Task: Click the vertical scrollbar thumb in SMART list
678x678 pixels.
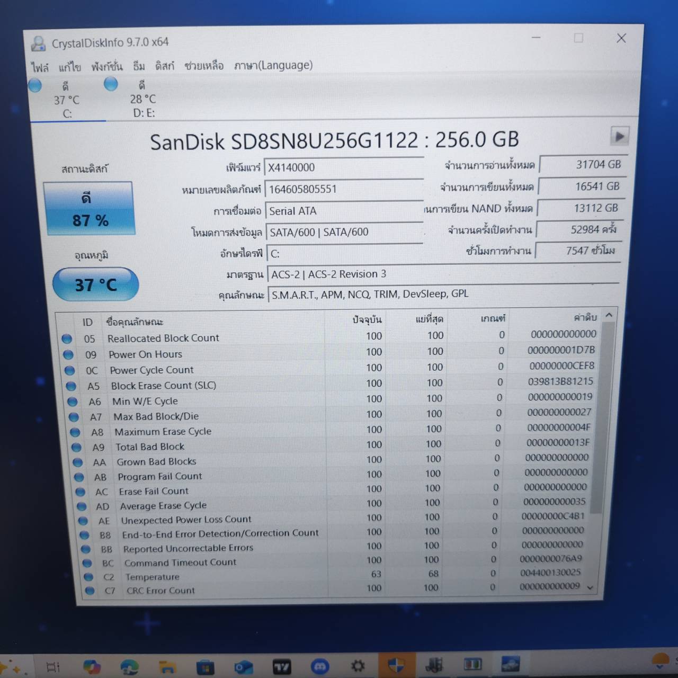Action: (x=602, y=417)
